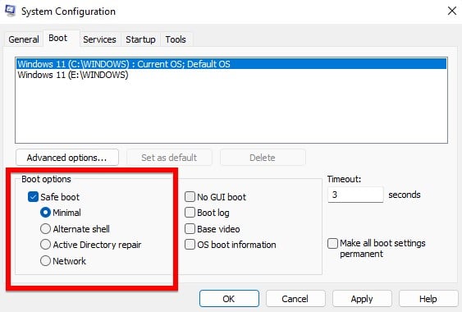Image resolution: width=462 pixels, height=312 pixels.
Task: Click the Timeout seconds input field
Action: (x=355, y=195)
